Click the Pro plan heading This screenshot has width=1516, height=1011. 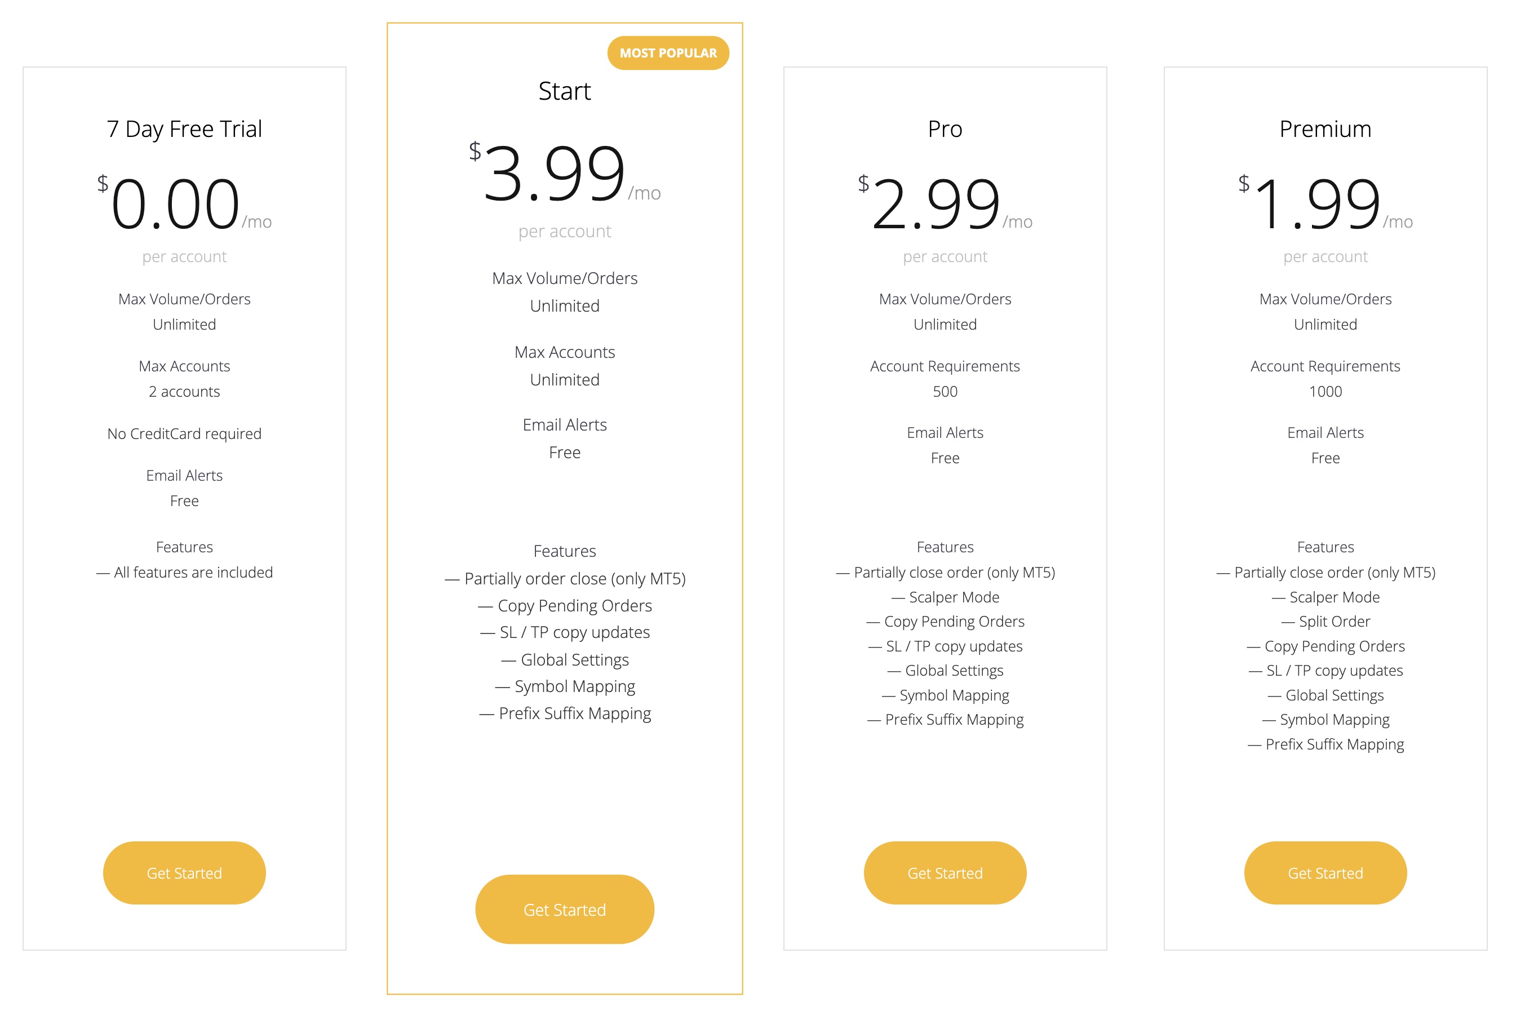(945, 129)
